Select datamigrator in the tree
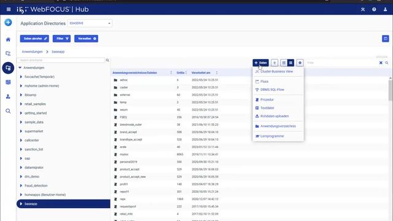 coord(34,168)
